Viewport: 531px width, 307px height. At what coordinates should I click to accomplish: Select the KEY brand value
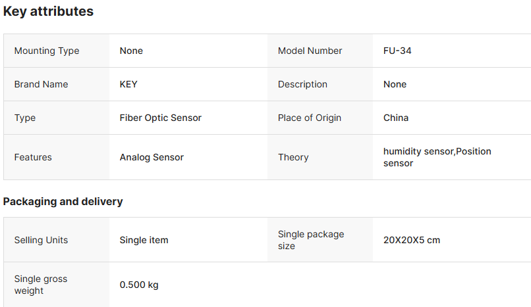click(x=128, y=84)
